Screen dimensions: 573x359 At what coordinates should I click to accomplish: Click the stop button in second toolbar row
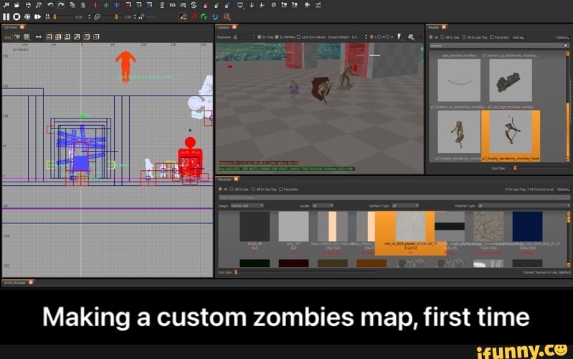point(16,17)
